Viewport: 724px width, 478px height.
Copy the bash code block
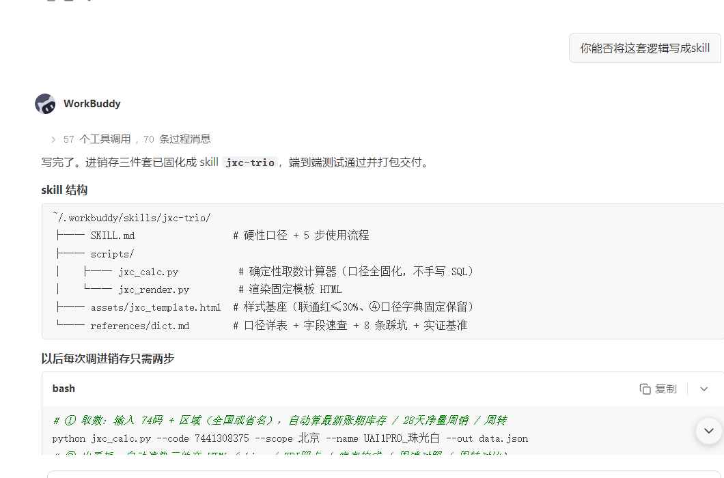[x=658, y=389]
